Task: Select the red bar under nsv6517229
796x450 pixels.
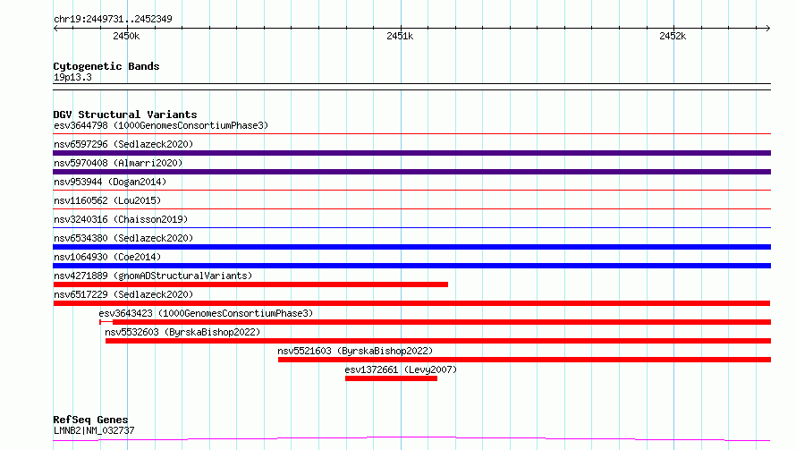Action: [411, 303]
